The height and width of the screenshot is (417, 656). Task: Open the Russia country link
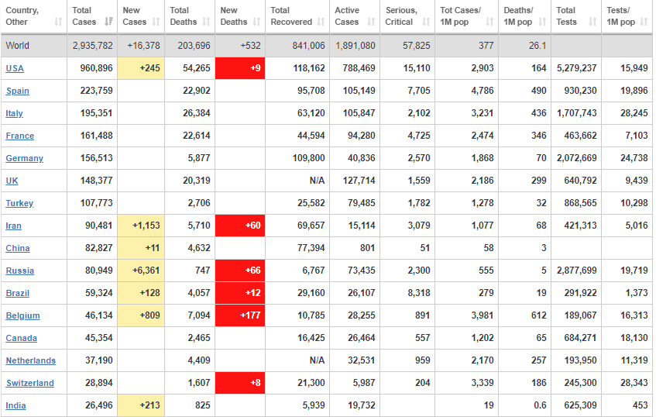19,271
